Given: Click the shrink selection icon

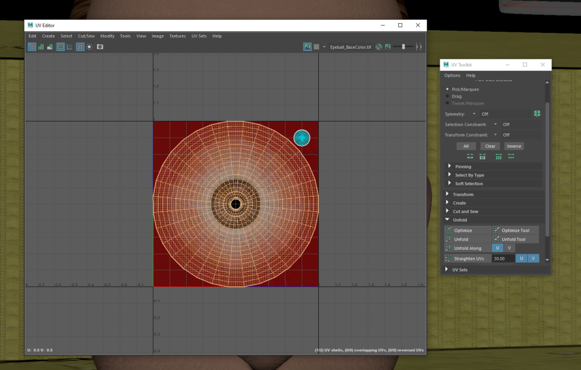Looking at the screenshot, I should [x=470, y=157].
